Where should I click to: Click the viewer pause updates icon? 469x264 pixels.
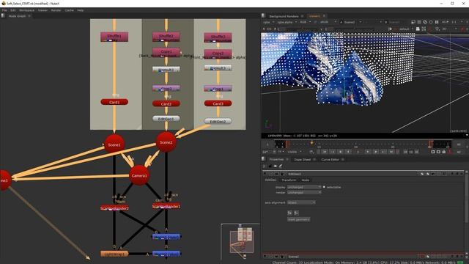pos(437,22)
